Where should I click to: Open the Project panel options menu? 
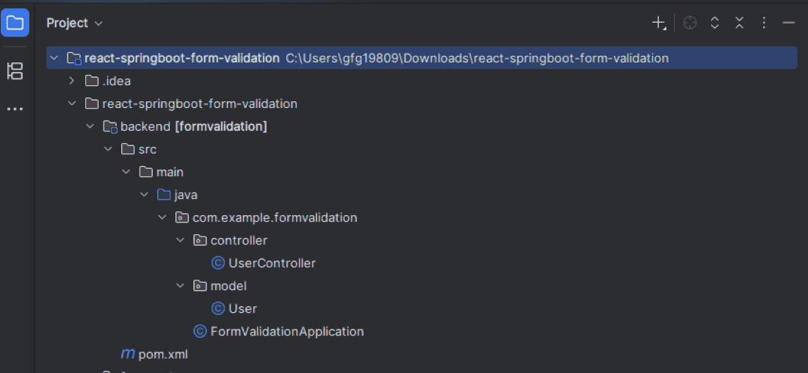(764, 23)
